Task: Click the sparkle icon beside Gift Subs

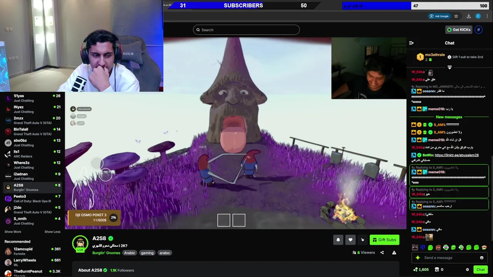Action: click(362, 240)
